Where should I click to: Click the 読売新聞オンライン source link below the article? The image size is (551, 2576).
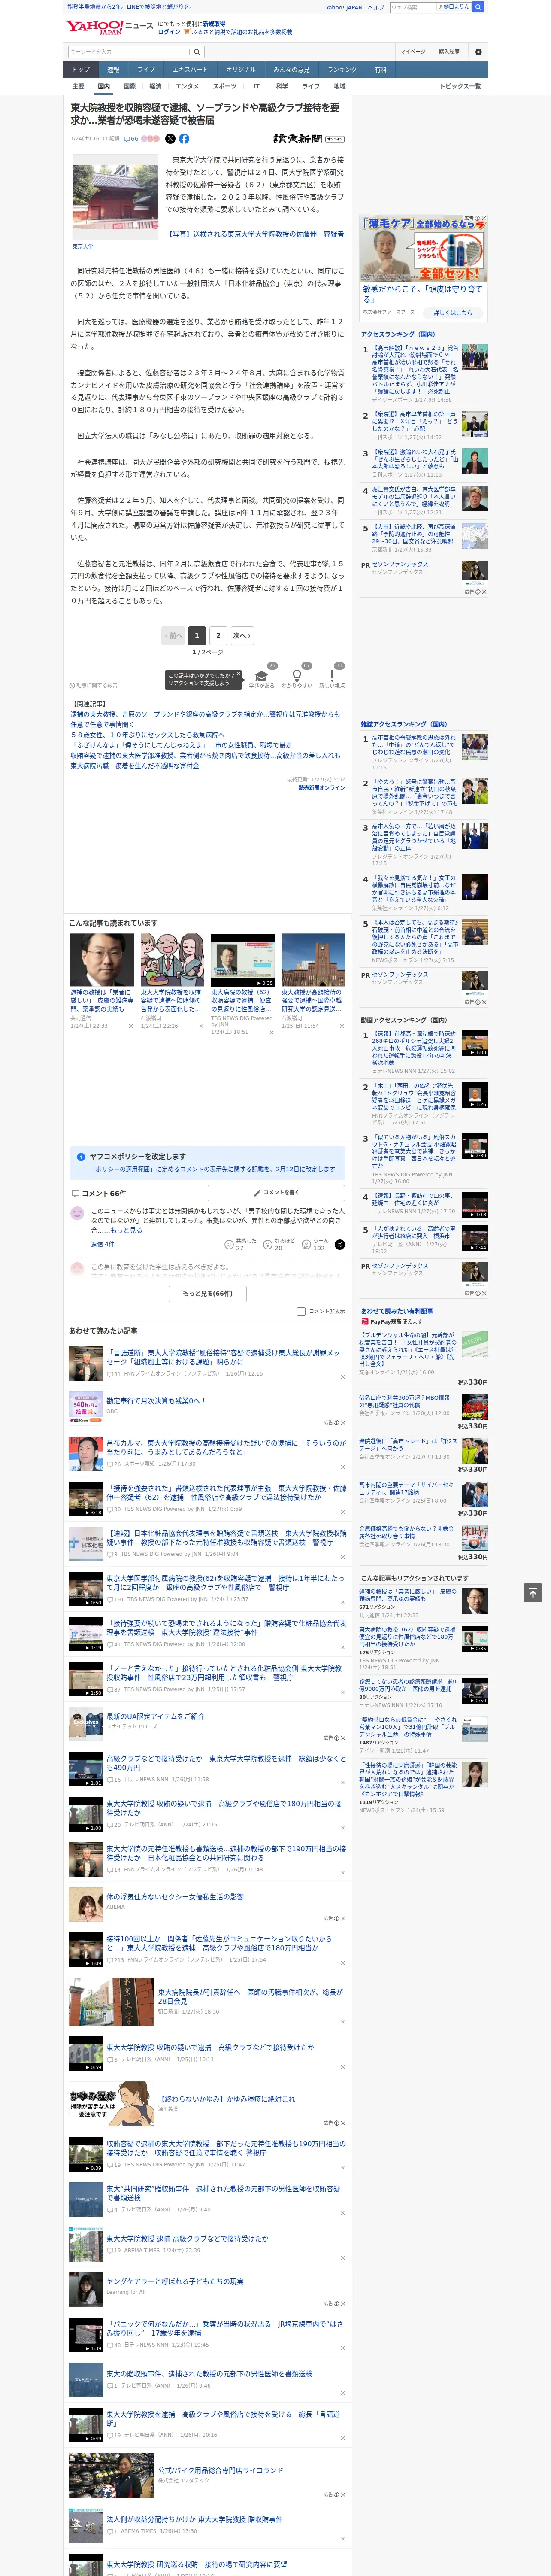321,788
